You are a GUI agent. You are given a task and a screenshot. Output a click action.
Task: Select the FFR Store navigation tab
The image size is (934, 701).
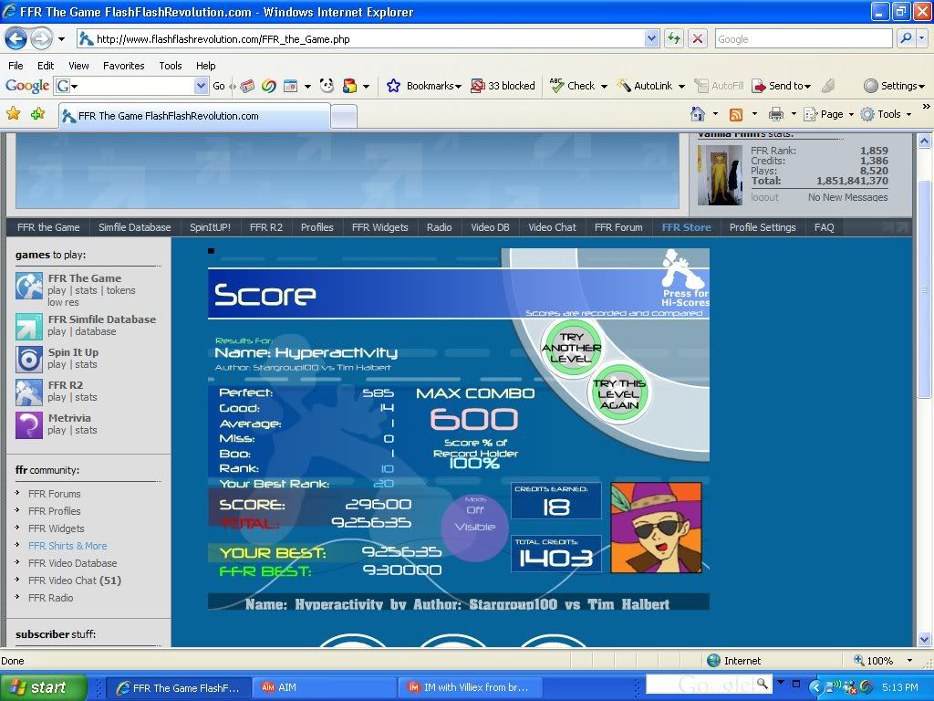(x=686, y=227)
